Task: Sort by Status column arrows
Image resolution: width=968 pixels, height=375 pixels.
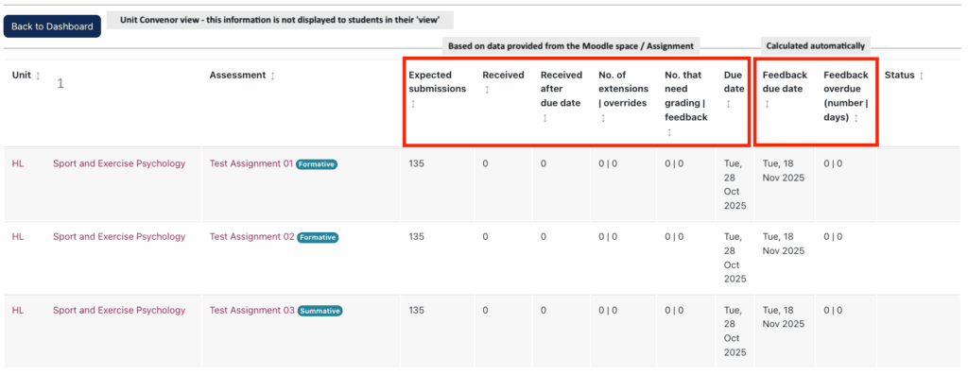Action: point(922,76)
